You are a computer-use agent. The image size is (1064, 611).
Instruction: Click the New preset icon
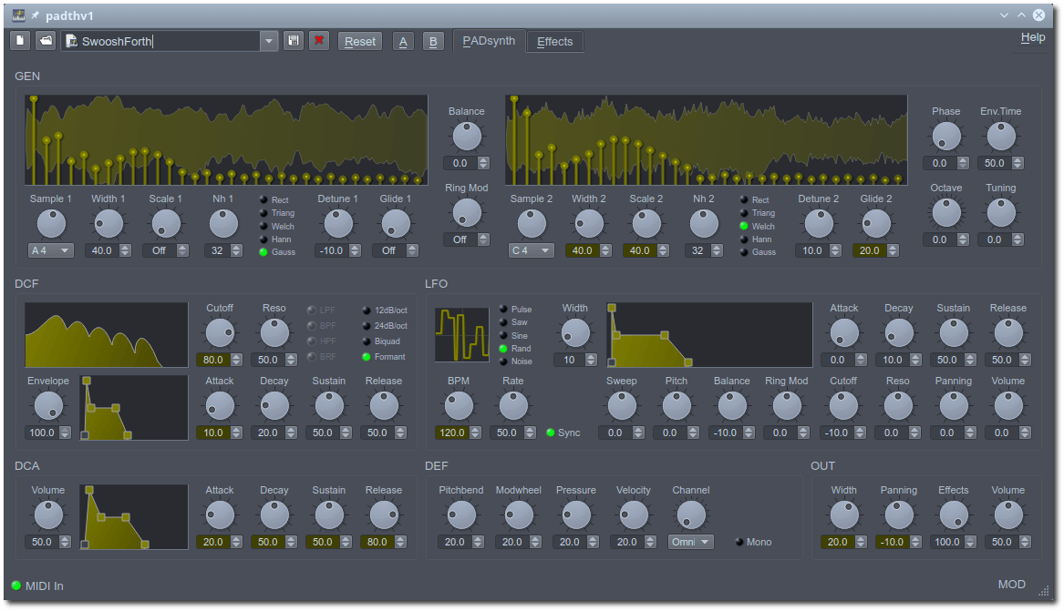20,41
